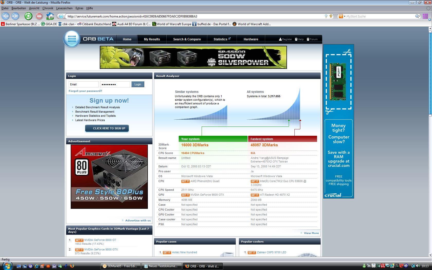Click the Amacrox 80 Plus advertisement image

[x=109, y=177]
